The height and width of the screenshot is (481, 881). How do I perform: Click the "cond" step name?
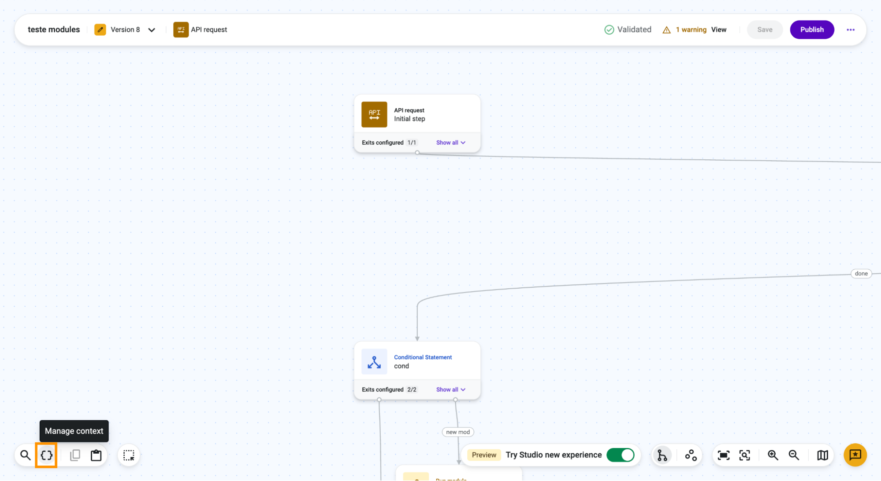pos(401,366)
